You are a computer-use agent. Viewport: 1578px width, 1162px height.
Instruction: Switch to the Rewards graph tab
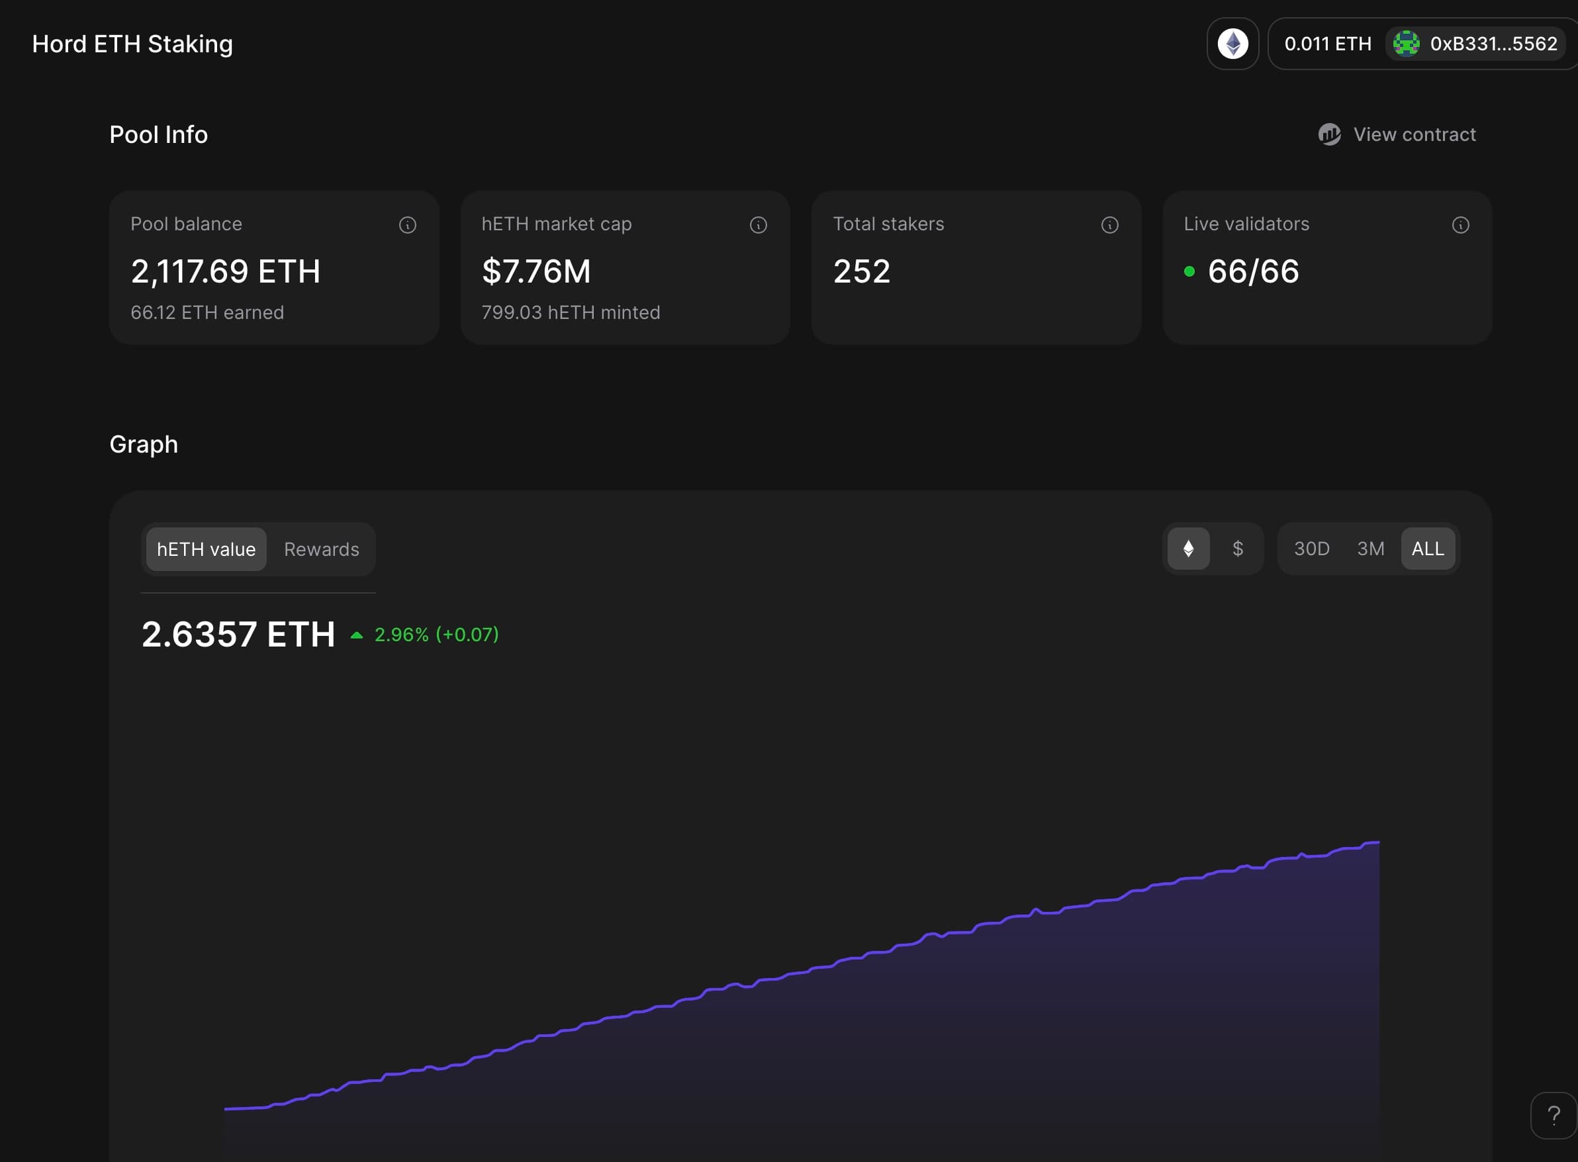click(321, 549)
